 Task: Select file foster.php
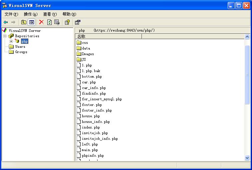92,105
